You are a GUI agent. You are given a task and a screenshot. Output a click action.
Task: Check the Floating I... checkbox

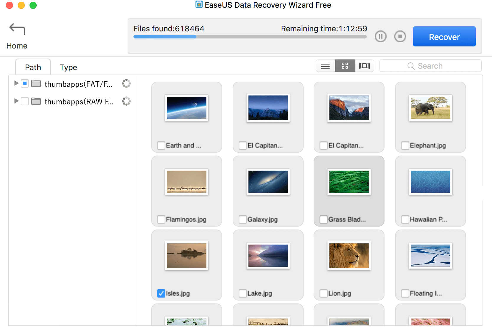pos(405,293)
